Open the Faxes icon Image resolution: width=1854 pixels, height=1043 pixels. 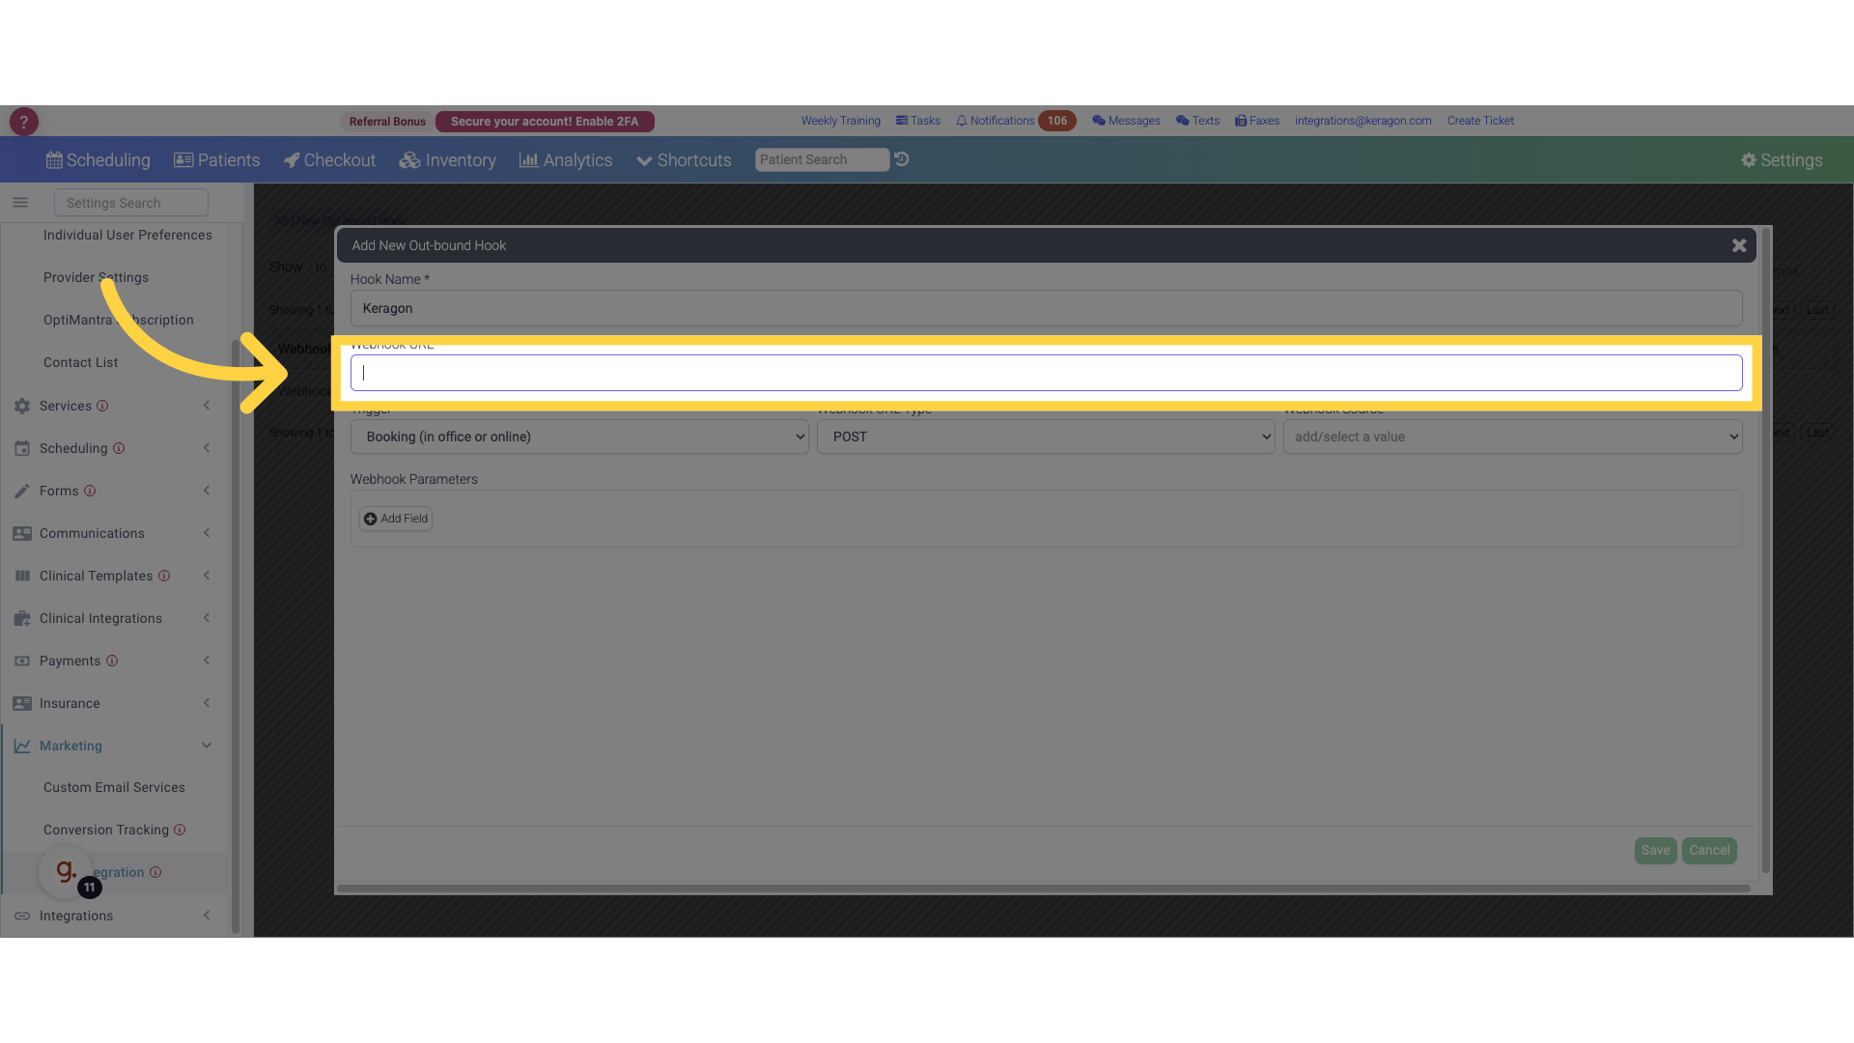pyautogui.click(x=1241, y=121)
